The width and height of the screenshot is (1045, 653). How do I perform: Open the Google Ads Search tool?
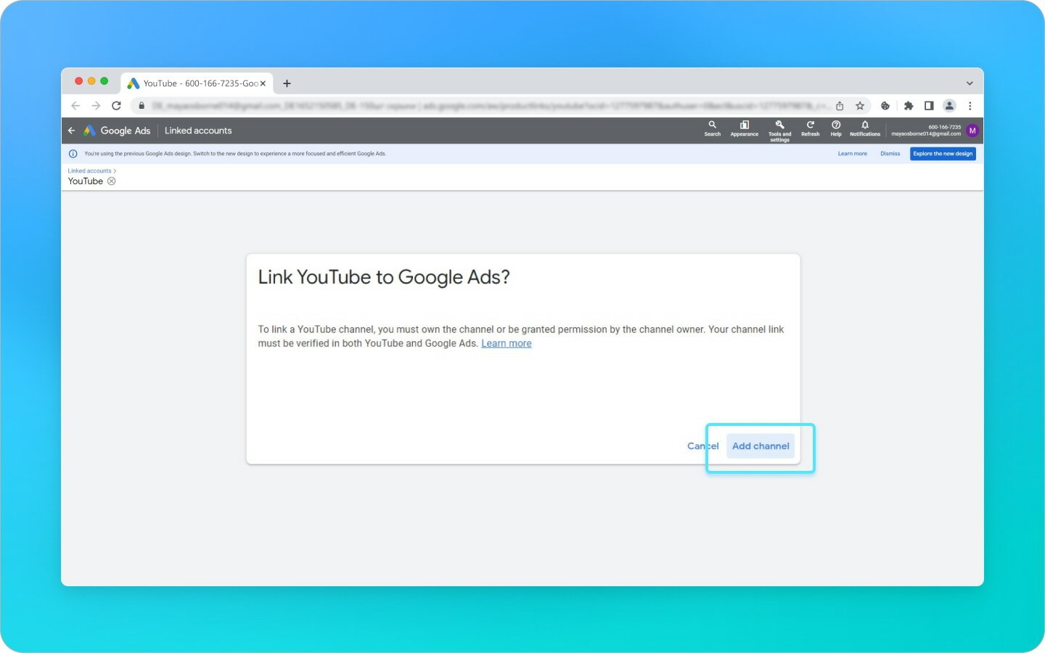pyautogui.click(x=713, y=128)
